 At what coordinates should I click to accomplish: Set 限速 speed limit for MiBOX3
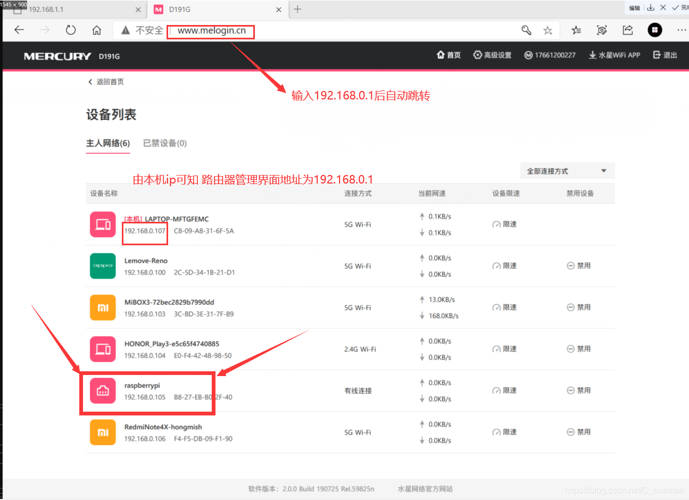(504, 307)
